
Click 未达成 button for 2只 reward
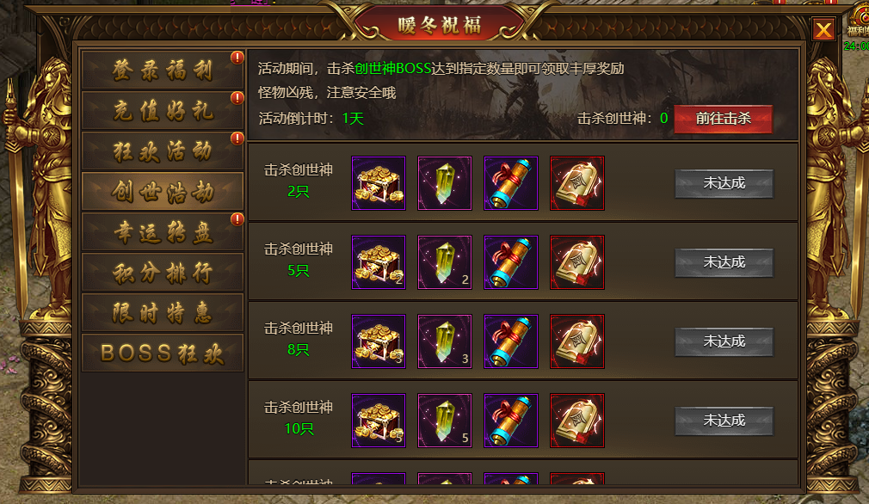click(x=724, y=183)
